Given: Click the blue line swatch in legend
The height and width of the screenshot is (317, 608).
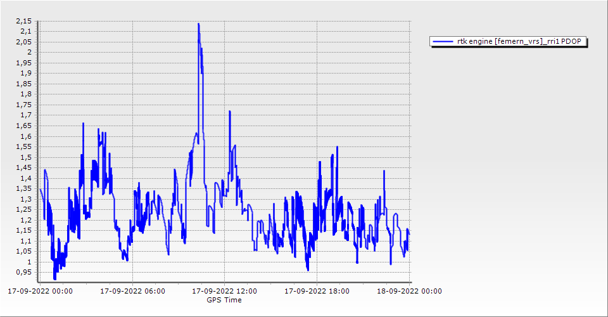Looking at the screenshot, I should [442, 42].
